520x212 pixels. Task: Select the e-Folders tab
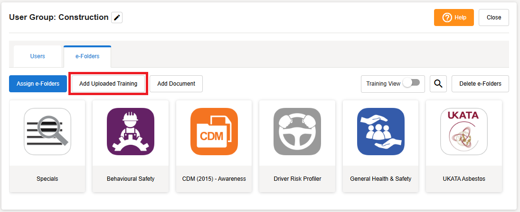tap(87, 56)
